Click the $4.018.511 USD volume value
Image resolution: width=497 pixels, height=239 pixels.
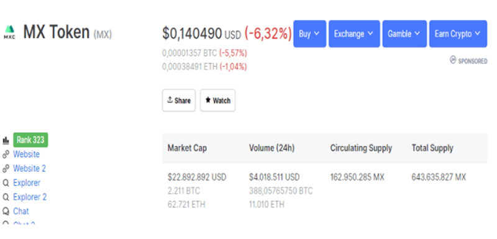[x=274, y=178]
